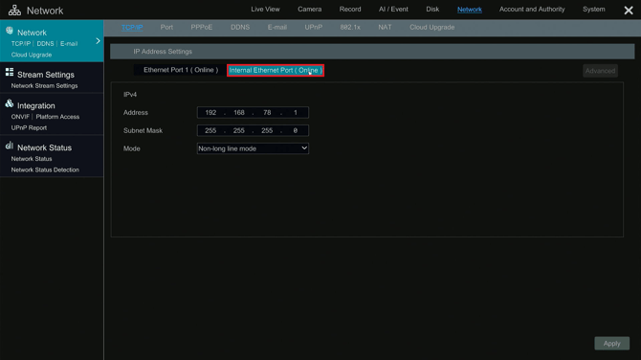Switch to the 802.1x tab

[350, 27]
